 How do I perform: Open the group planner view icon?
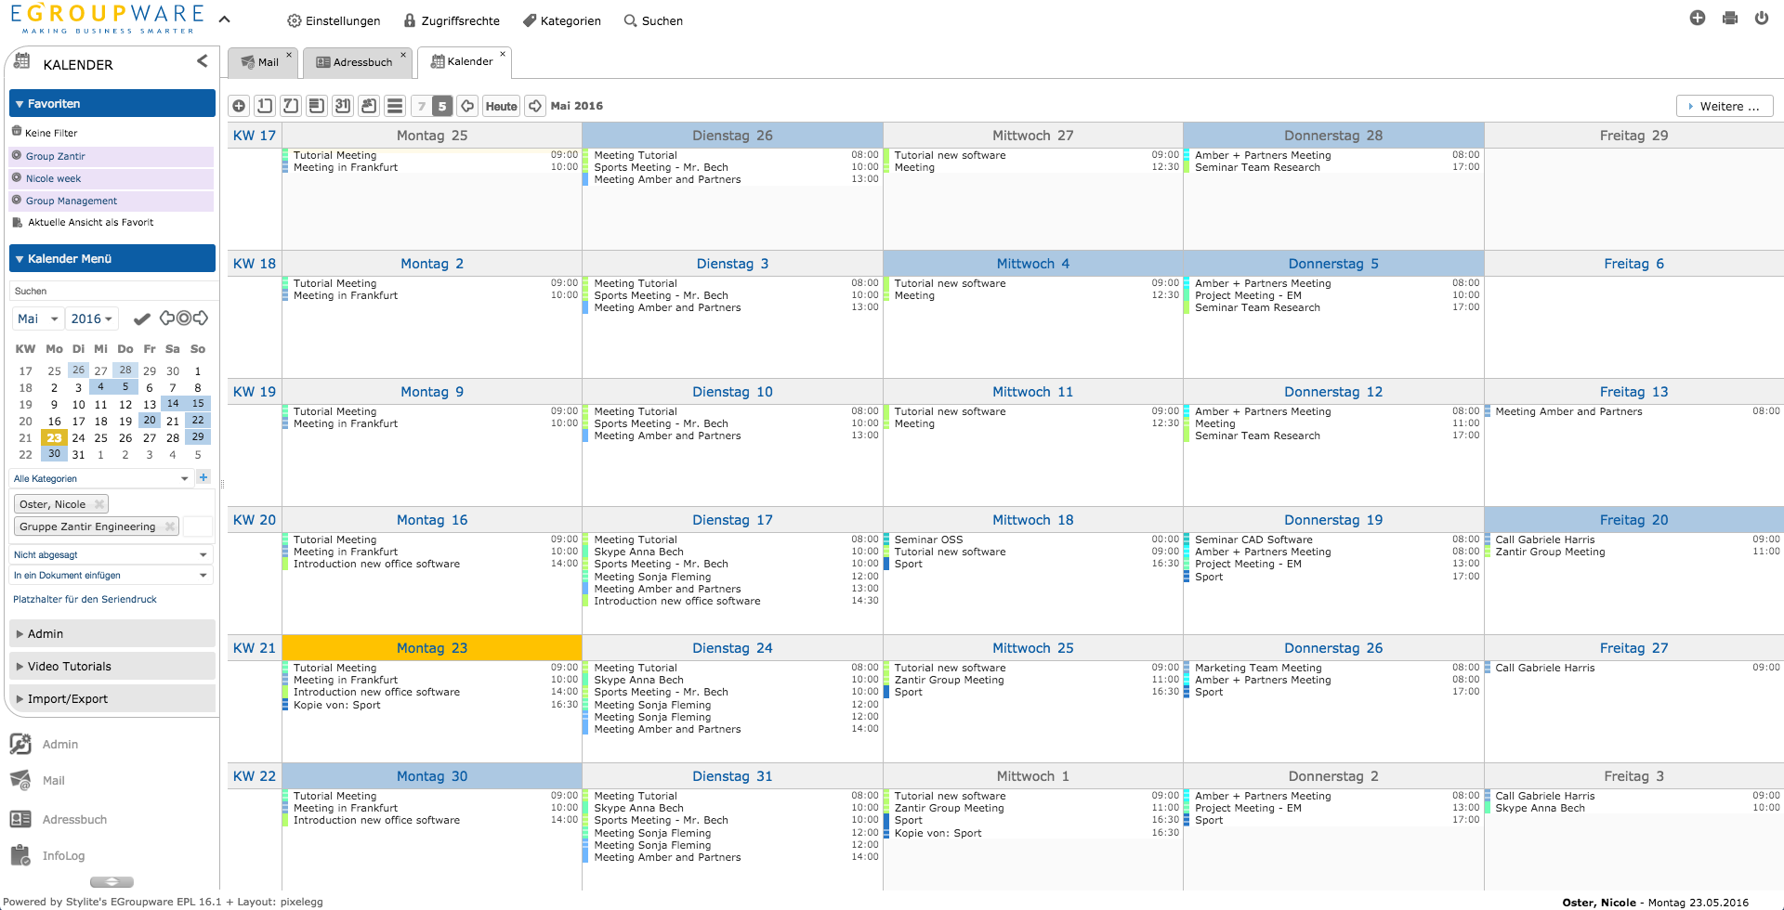click(x=369, y=106)
